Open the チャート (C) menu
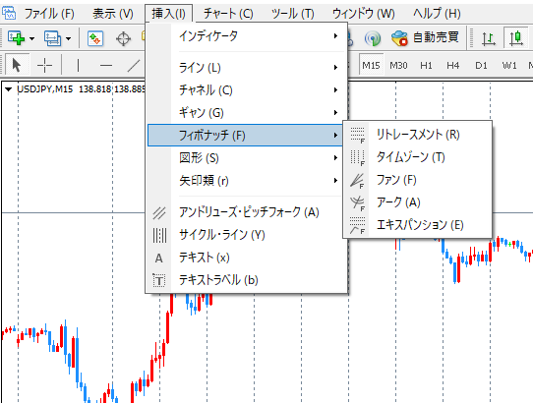This screenshot has height=403, width=533. click(228, 14)
